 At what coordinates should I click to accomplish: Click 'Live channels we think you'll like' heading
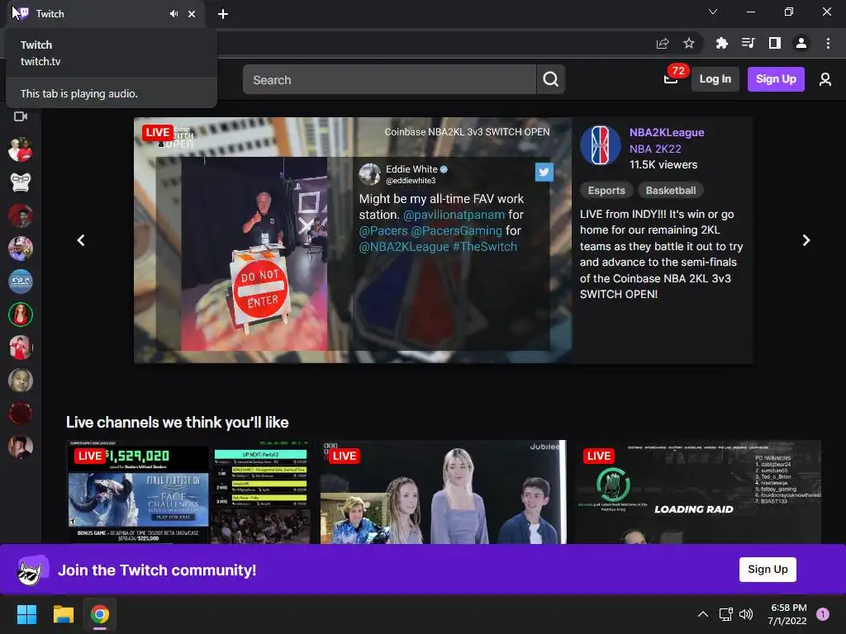[x=177, y=422]
